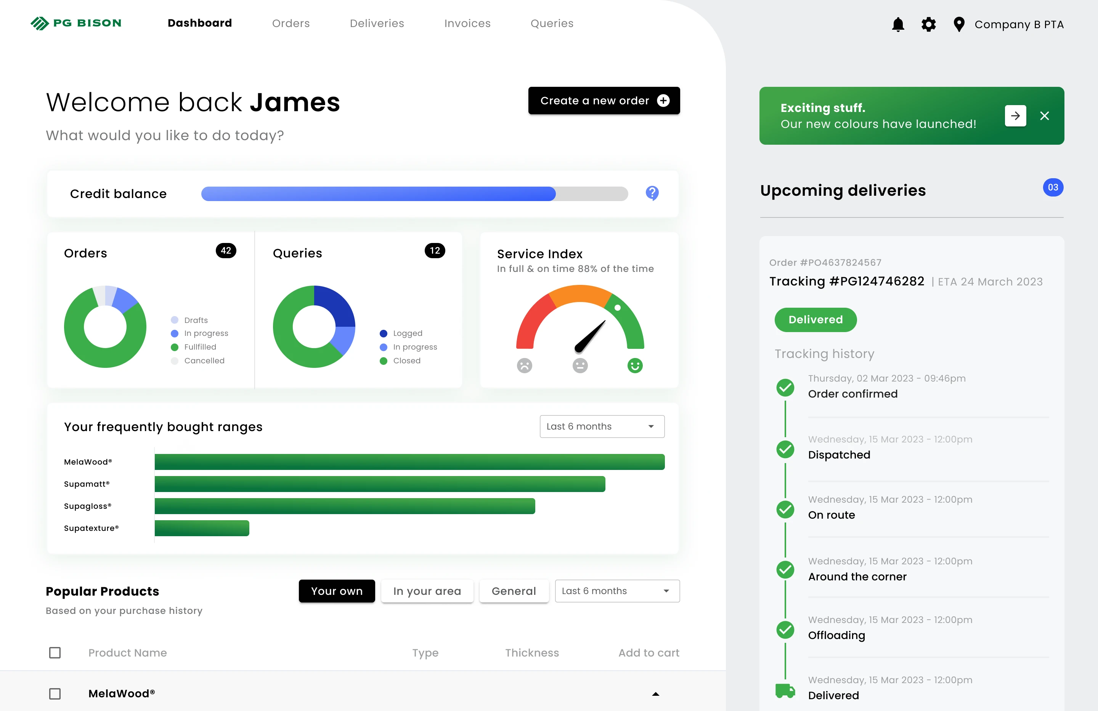Open the Popular Products Last 6 months dropdown

[617, 591]
